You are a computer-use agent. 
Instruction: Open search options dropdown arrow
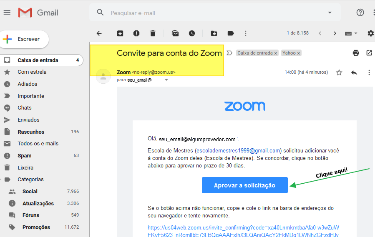330,12
